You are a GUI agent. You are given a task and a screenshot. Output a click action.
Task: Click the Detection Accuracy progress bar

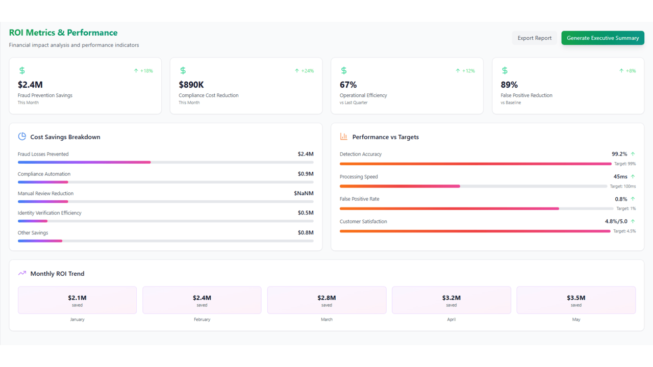[475, 164]
